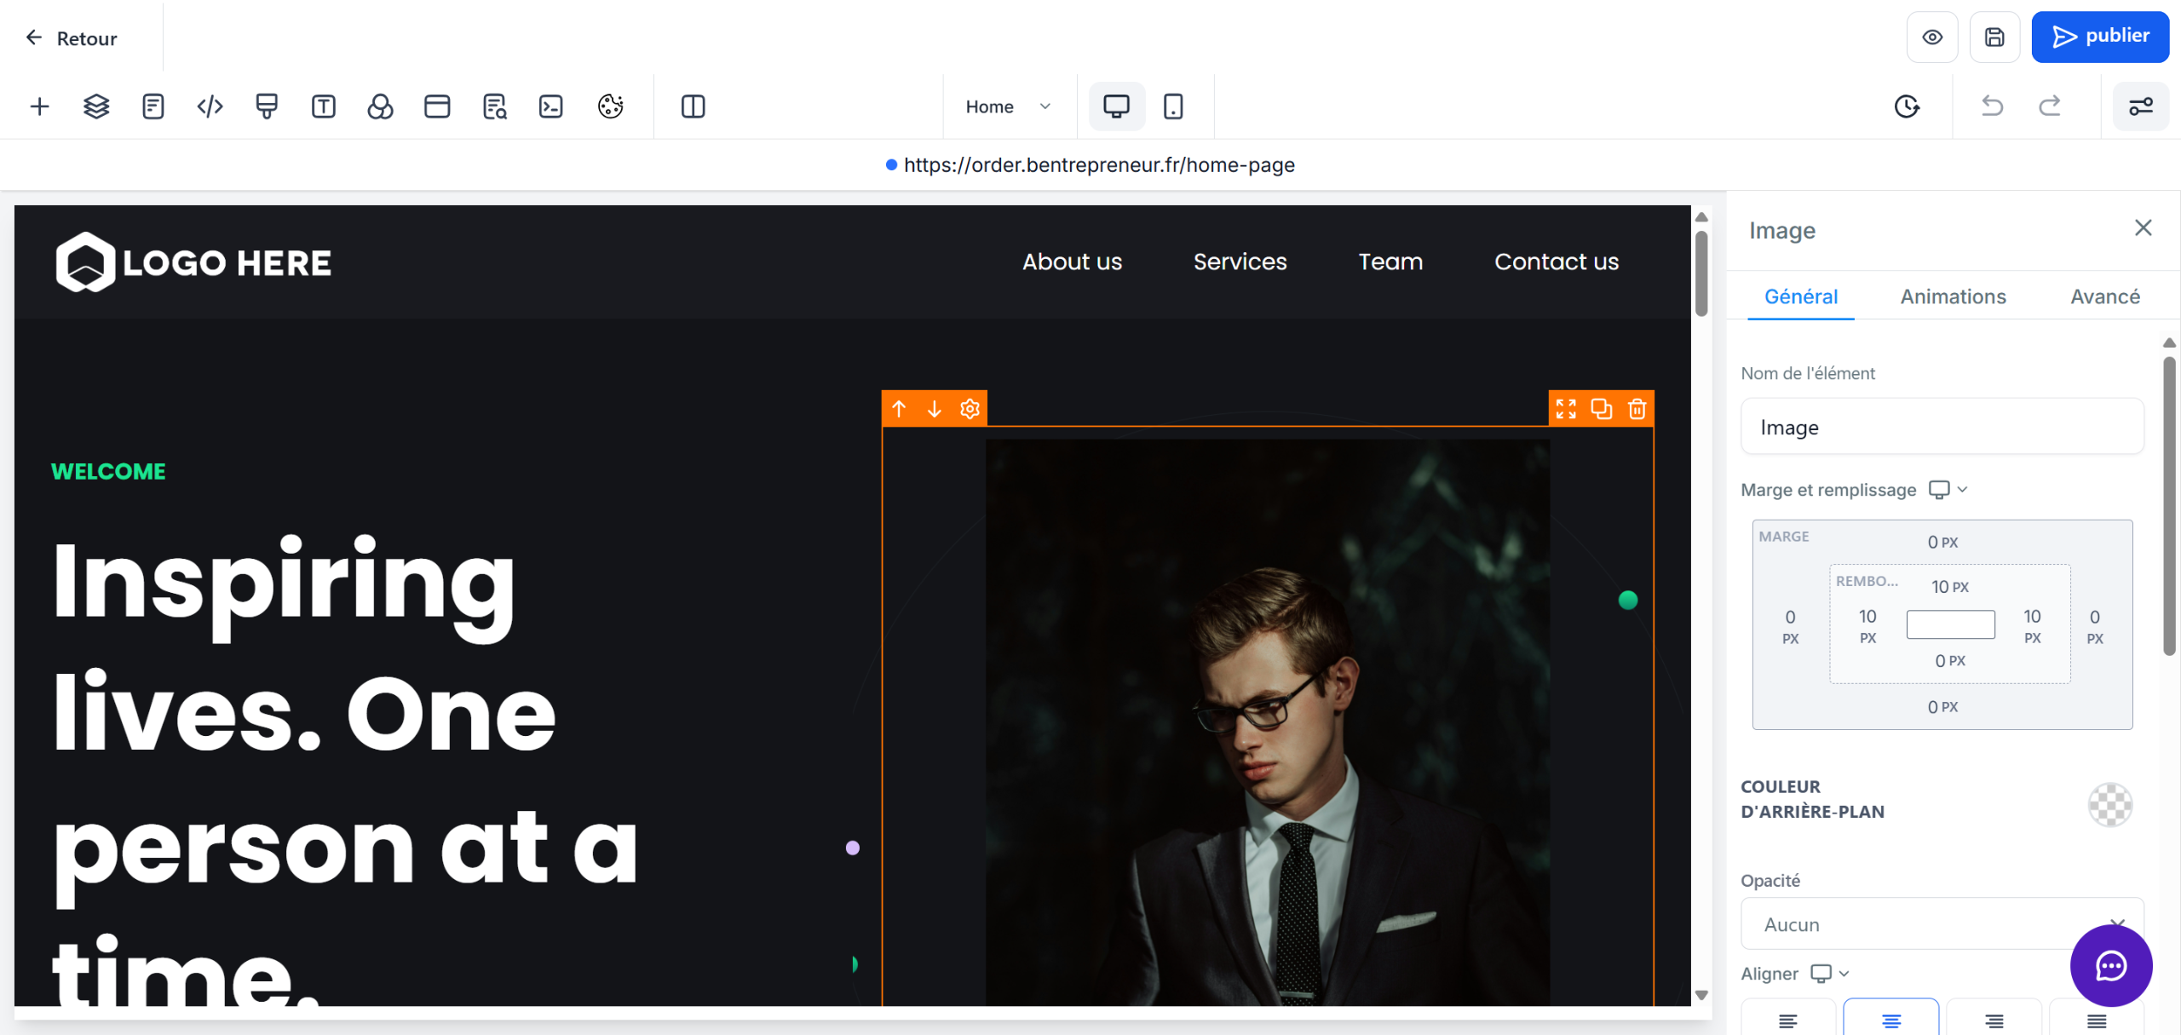Open the layers panel icon
Viewport: 2181px width, 1035px height.
pos(96,106)
